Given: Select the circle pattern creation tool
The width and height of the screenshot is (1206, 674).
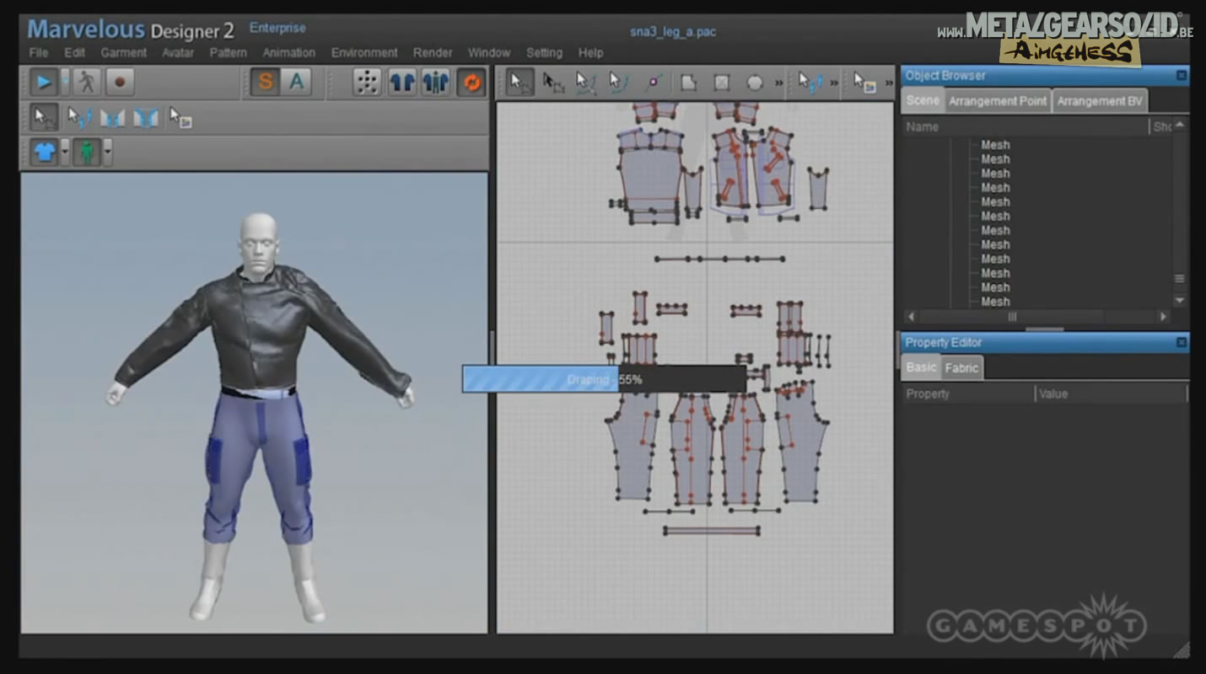Looking at the screenshot, I should click(x=755, y=83).
